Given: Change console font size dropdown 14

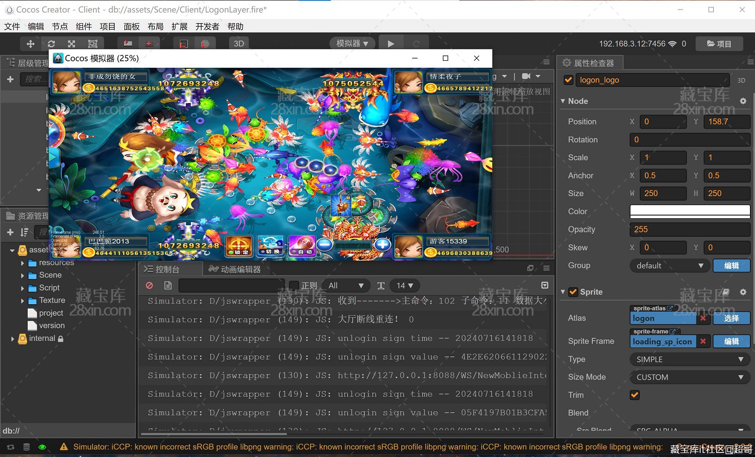Looking at the screenshot, I should pos(405,286).
